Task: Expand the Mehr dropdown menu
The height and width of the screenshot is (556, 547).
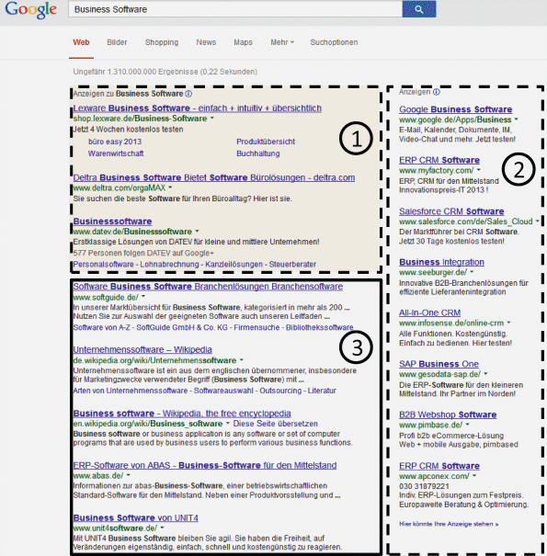Action: coord(282,42)
